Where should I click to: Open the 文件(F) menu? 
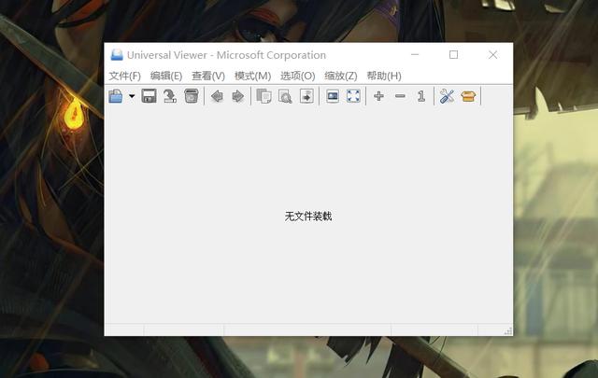(x=124, y=76)
